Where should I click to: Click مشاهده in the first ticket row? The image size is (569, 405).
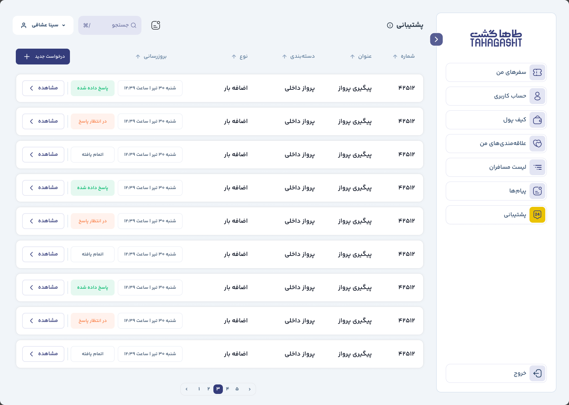(43, 88)
